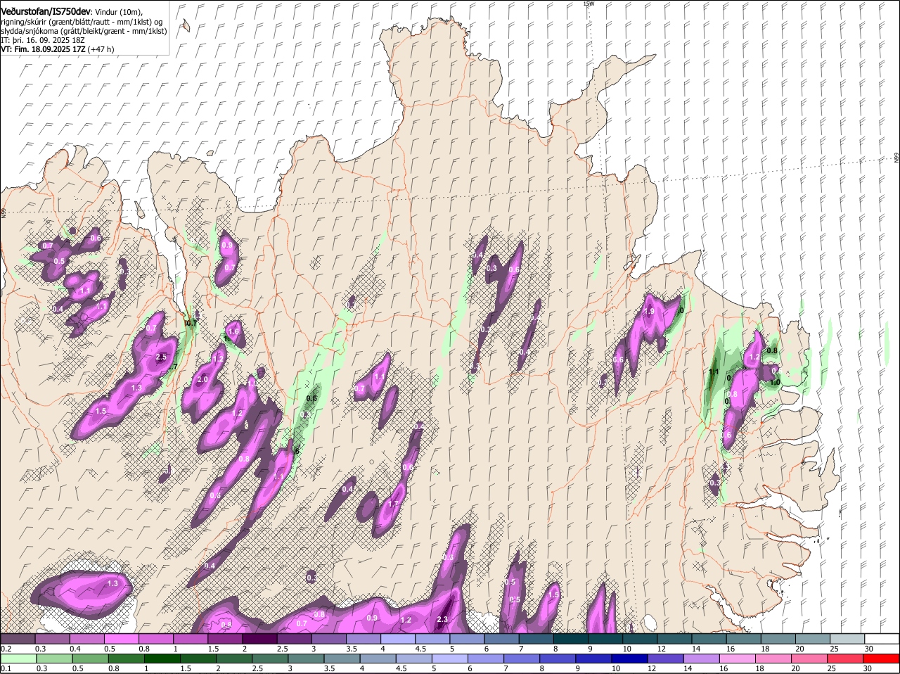Pick the 0.8 swatch in the upper purple legend row
The width and height of the screenshot is (900, 674).
[156, 639]
